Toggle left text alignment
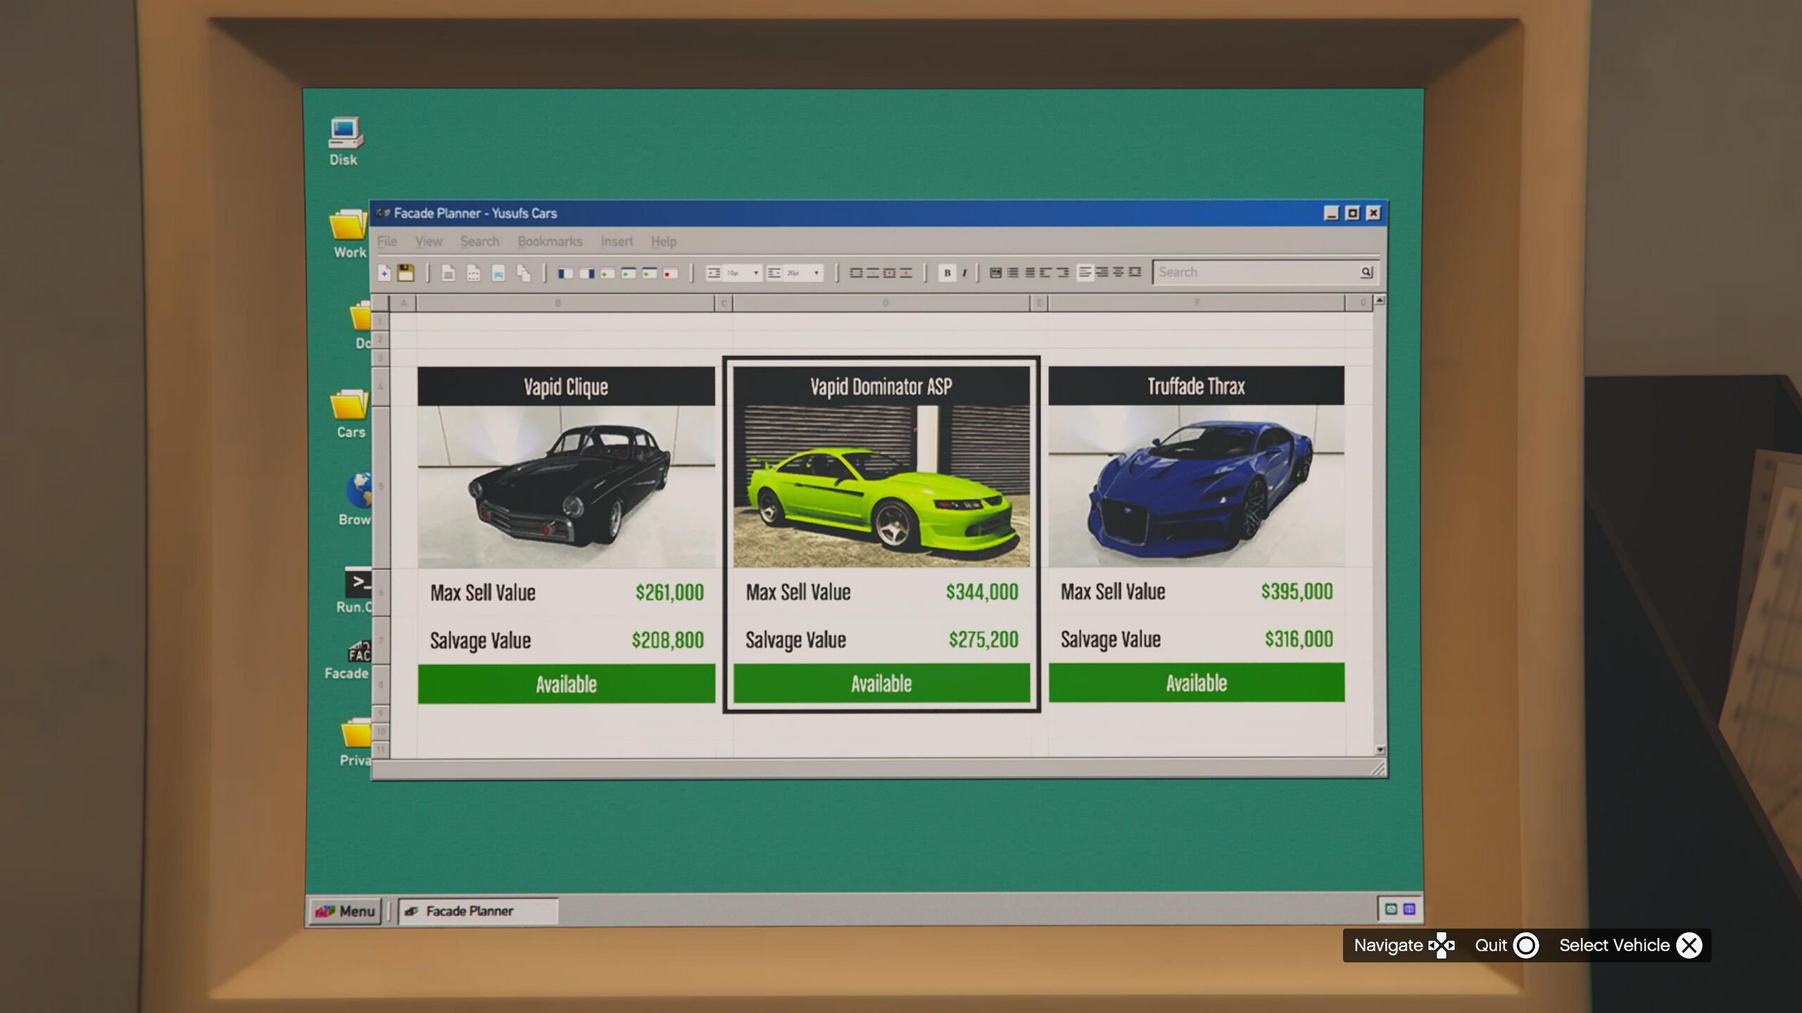 point(1085,272)
